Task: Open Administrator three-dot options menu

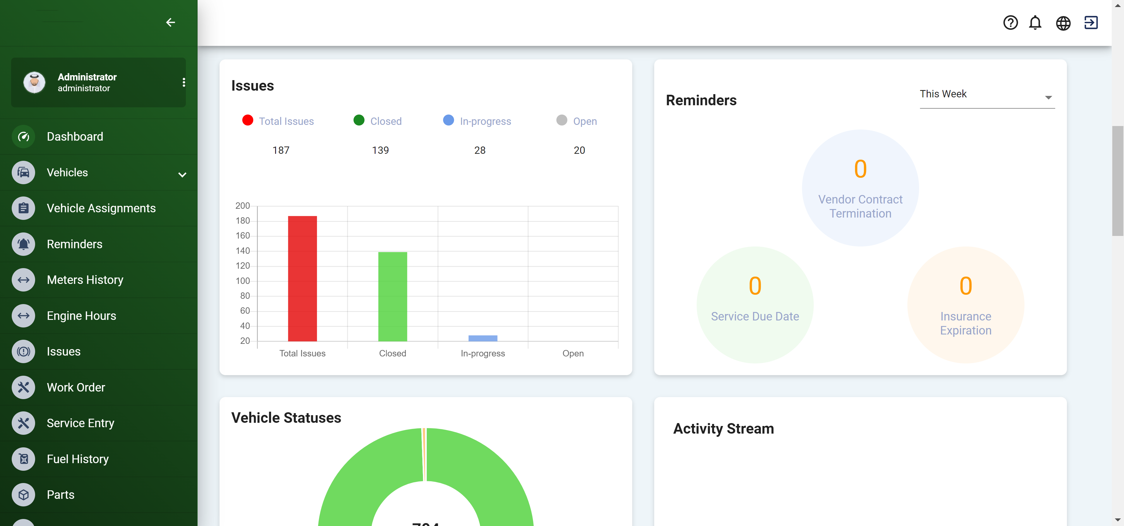Action: click(184, 82)
